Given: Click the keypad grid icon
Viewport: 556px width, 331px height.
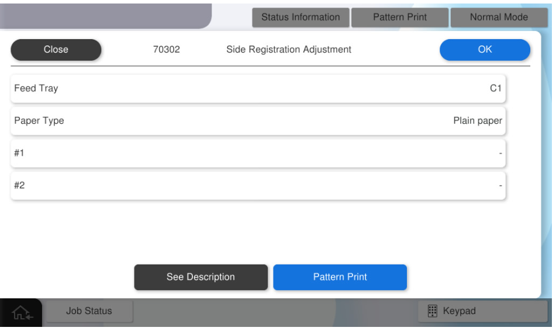Looking at the screenshot, I should pyautogui.click(x=433, y=311).
